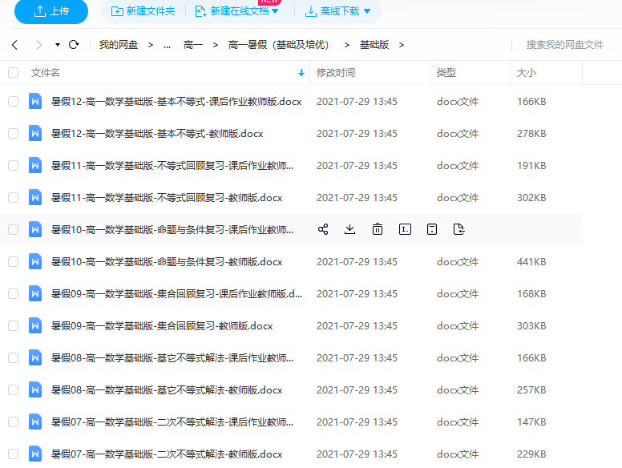Click the 上传 upload button

51,11
